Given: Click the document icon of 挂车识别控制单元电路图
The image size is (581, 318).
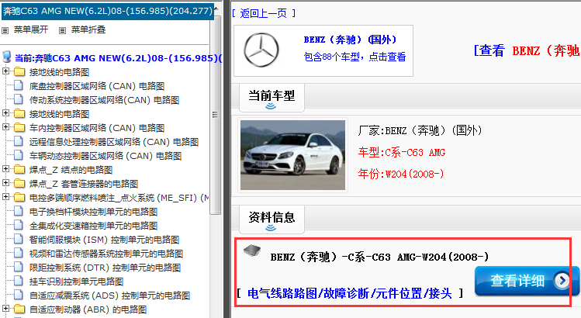Looking at the screenshot, I should pos(19,281).
